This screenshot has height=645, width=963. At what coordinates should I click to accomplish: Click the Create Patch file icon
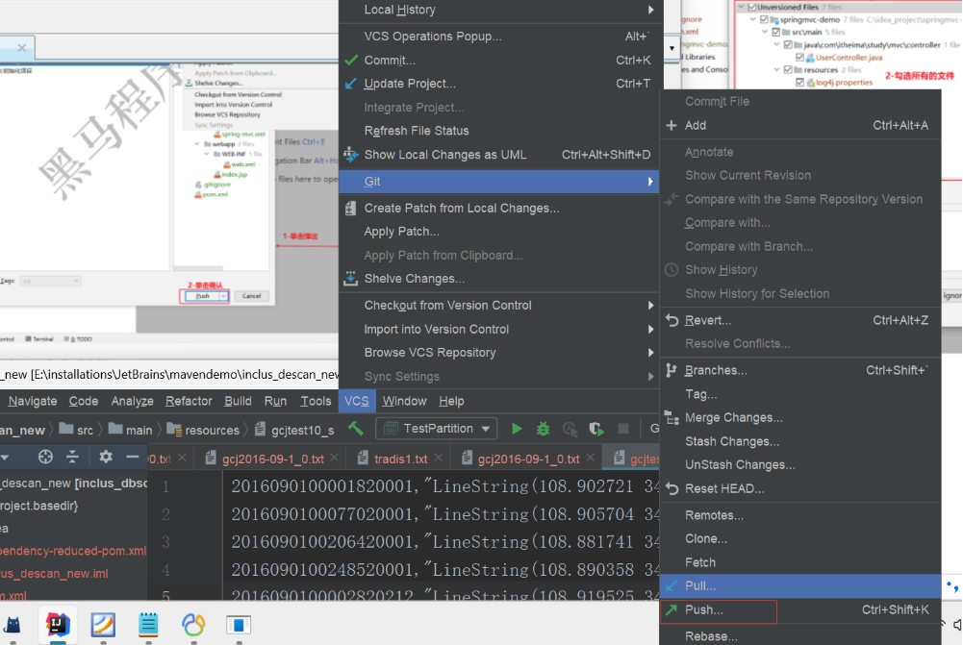(351, 208)
